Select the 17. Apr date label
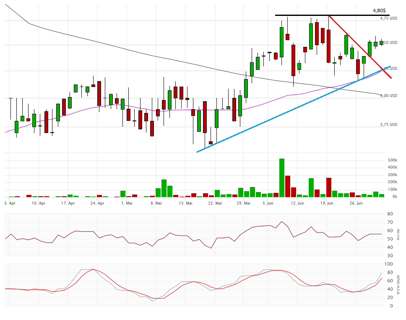 [68, 203]
